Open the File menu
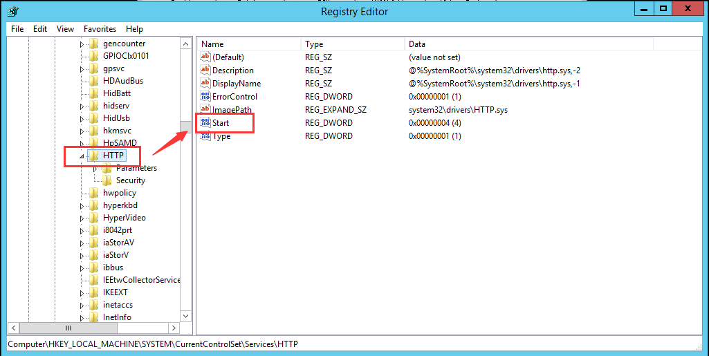709x356 pixels. pos(17,29)
